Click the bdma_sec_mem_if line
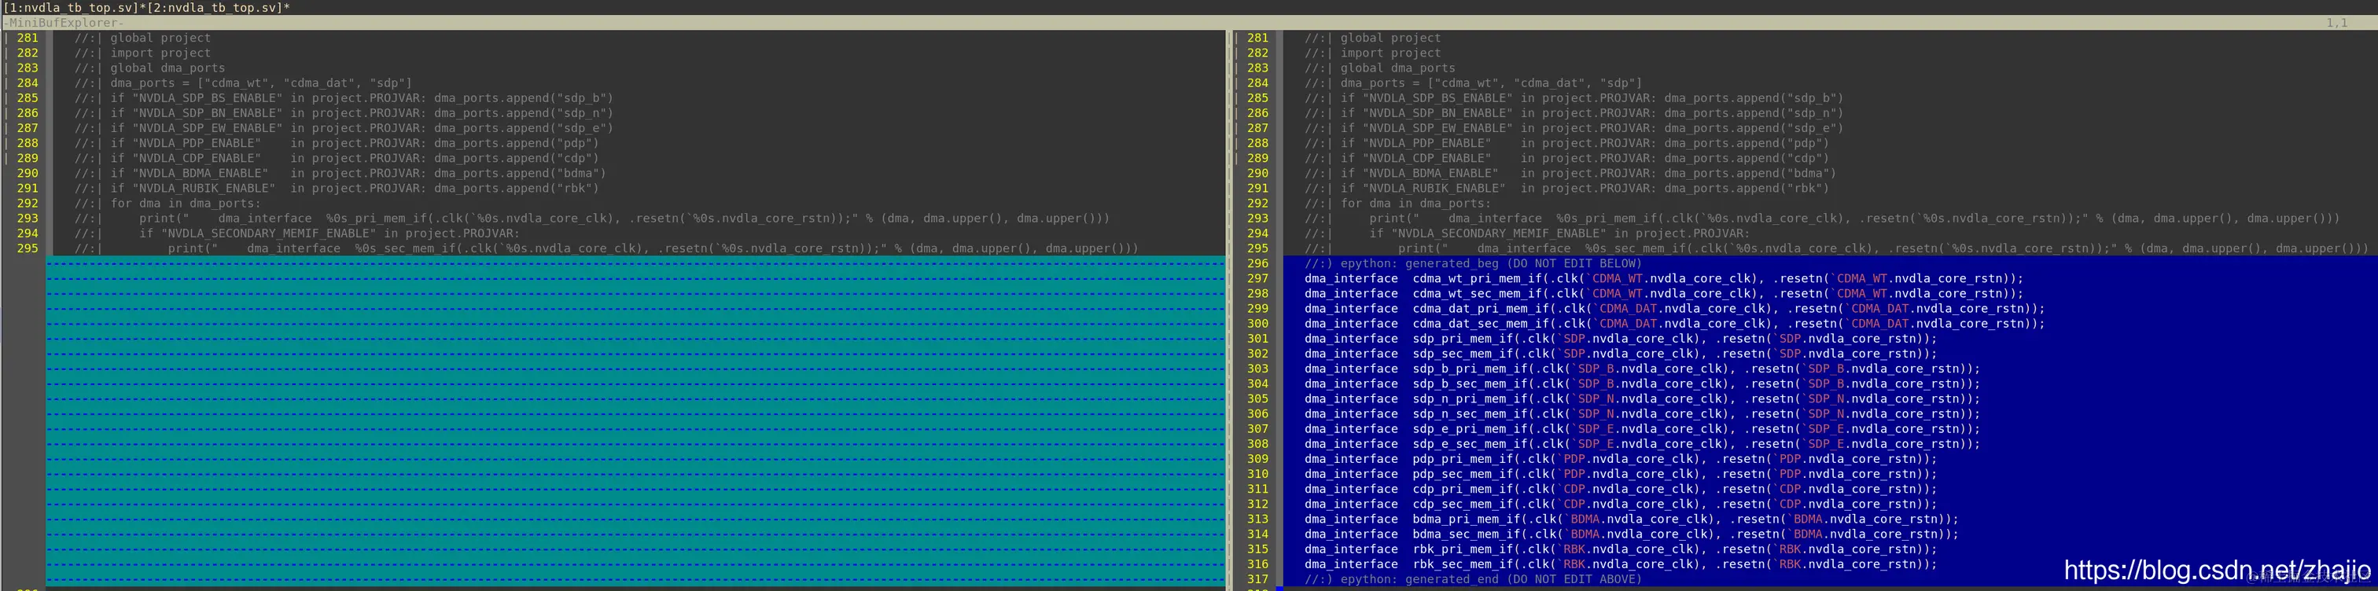Image resolution: width=2378 pixels, height=591 pixels. [1631, 534]
